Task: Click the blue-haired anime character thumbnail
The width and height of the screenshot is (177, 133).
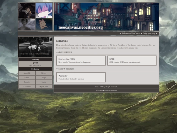Action: pos(44,11)
